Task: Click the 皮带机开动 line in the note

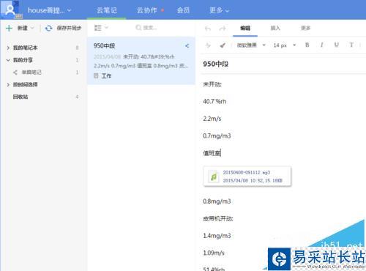Action: click(218, 219)
